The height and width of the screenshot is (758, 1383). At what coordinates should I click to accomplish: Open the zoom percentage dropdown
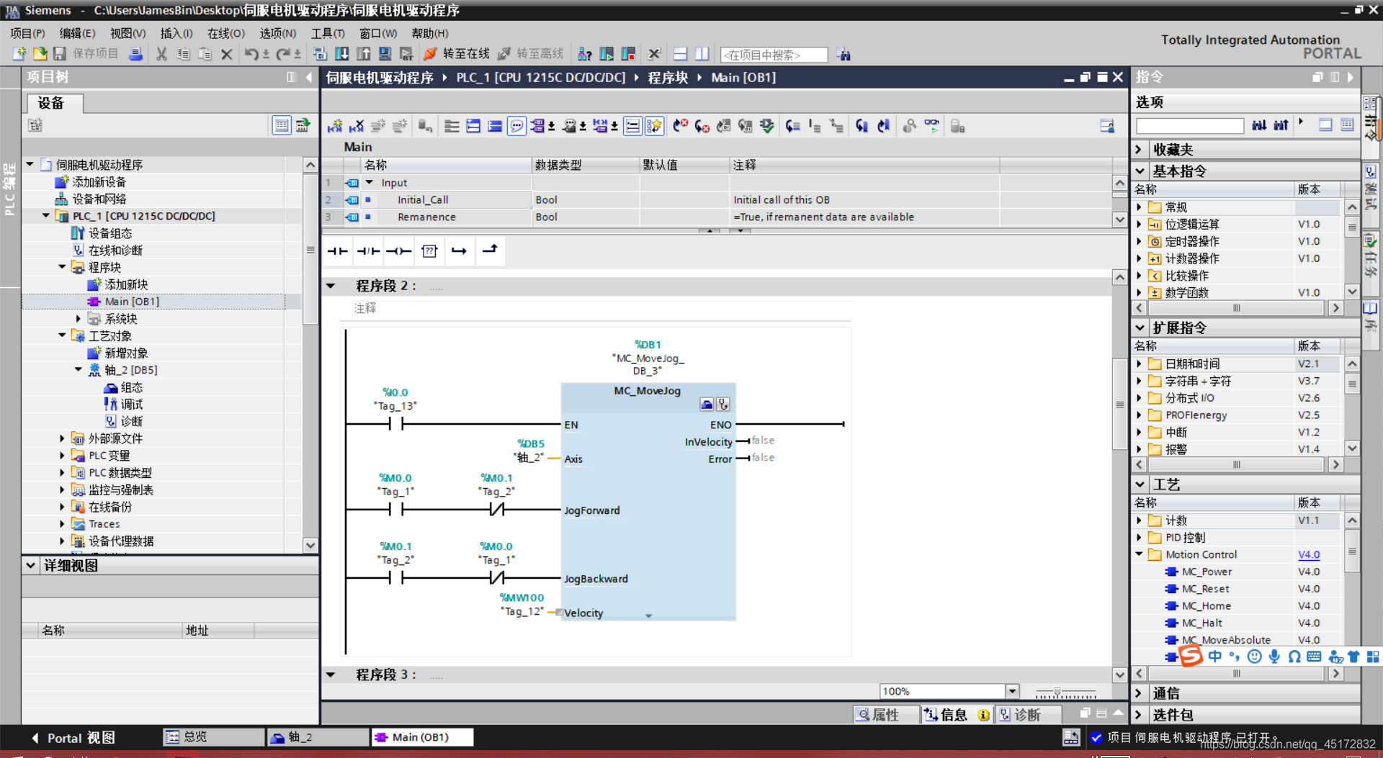[1012, 691]
